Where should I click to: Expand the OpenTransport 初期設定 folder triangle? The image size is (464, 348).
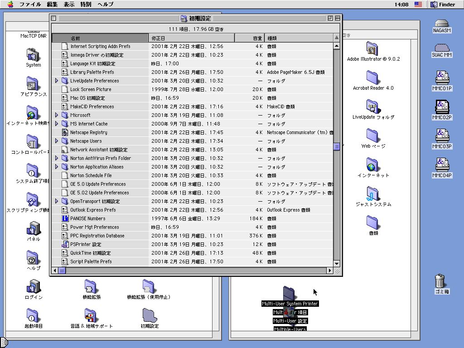[x=57, y=201]
